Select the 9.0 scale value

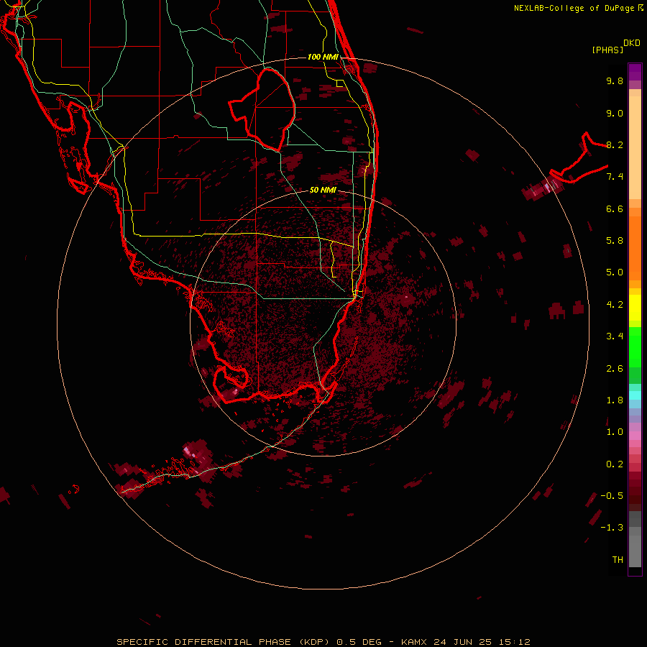coord(615,113)
